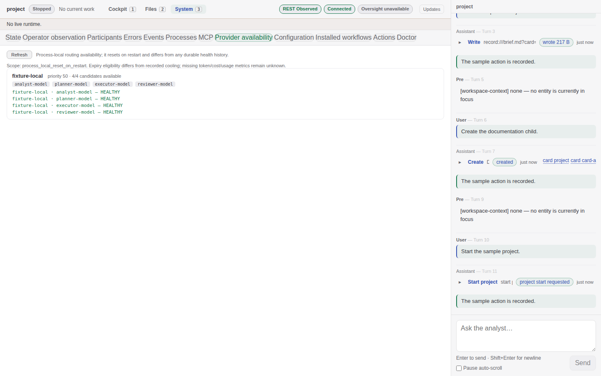
Task: Click the Connected status badge
Action: click(339, 9)
